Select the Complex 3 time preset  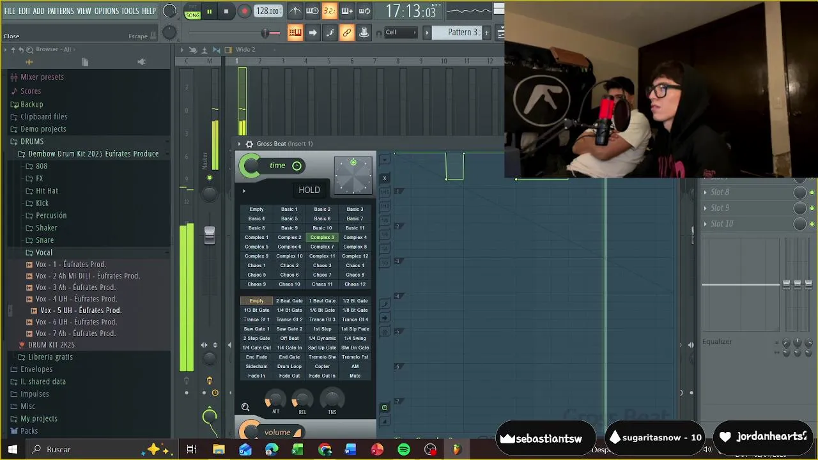(x=322, y=237)
